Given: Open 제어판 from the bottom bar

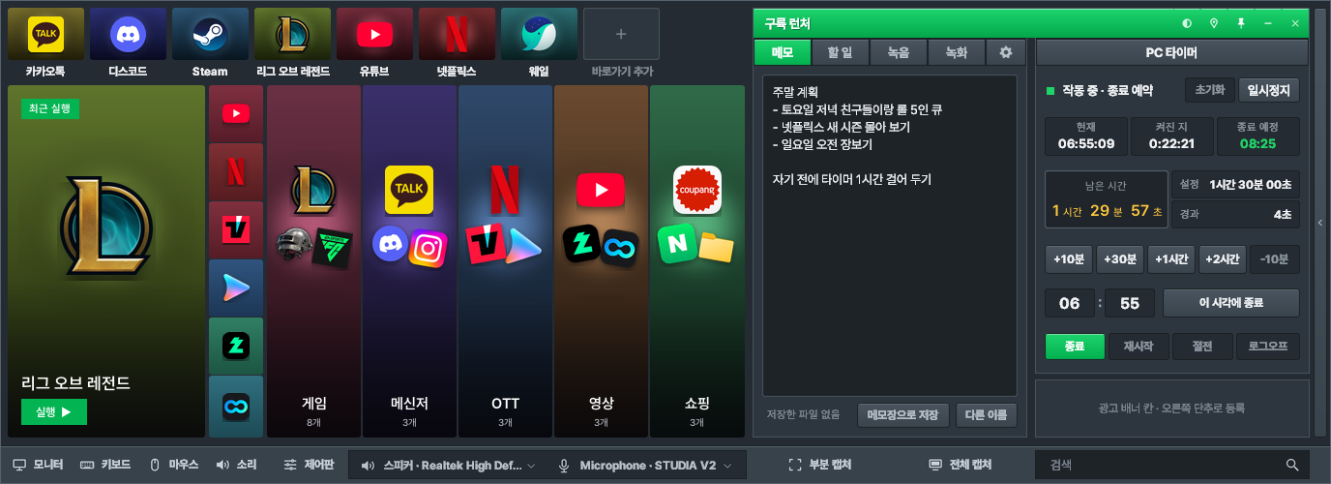Looking at the screenshot, I should coord(309,466).
